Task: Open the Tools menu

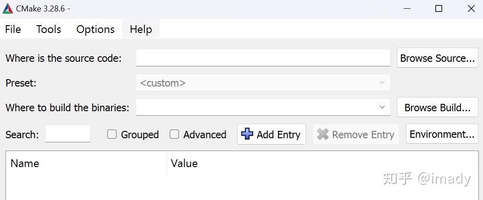Action: [x=49, y=29]
